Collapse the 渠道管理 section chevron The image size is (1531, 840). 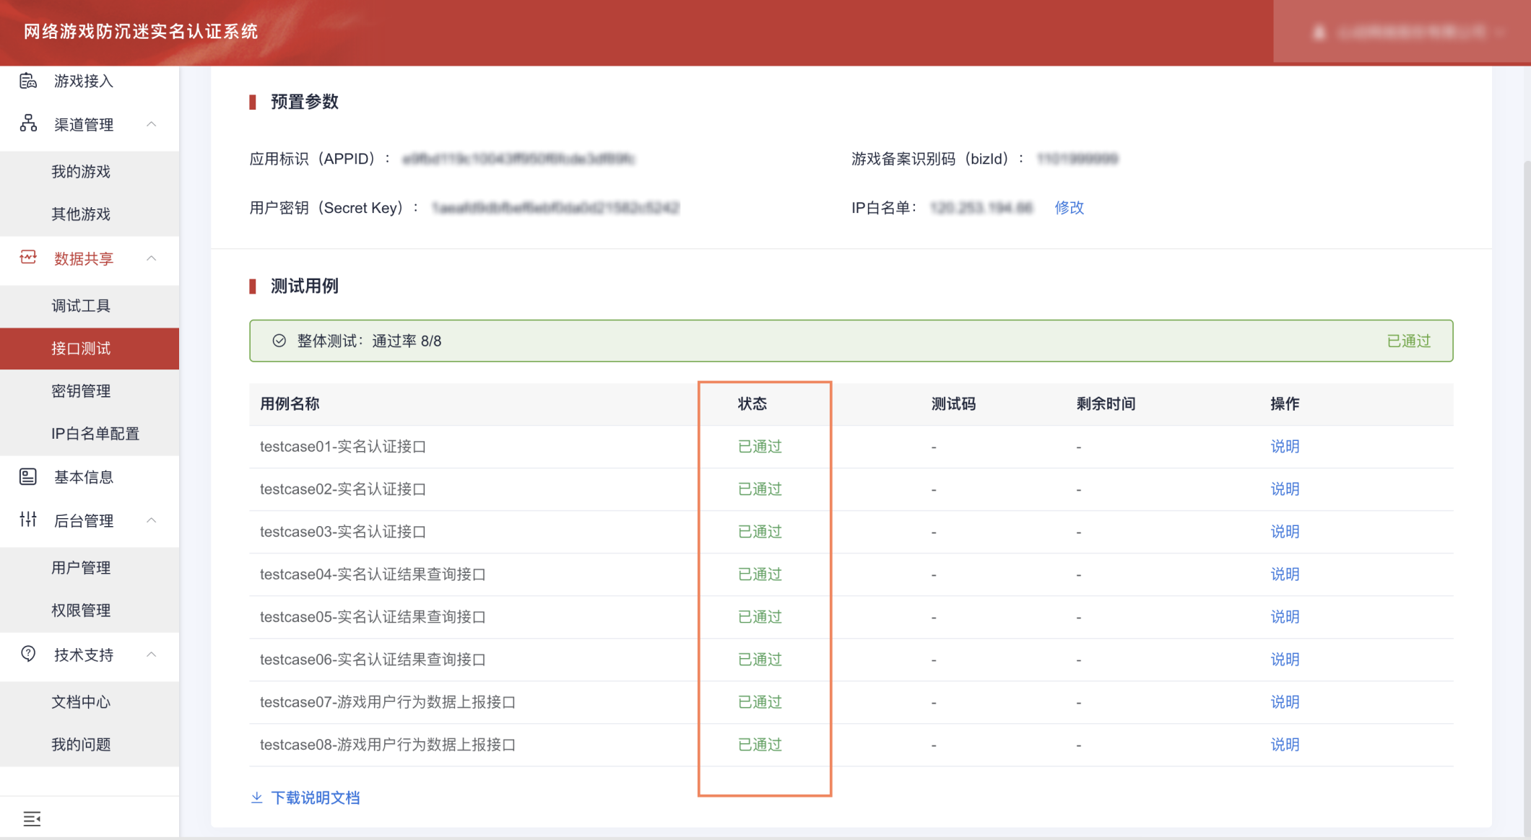click(x=152, y=124)
